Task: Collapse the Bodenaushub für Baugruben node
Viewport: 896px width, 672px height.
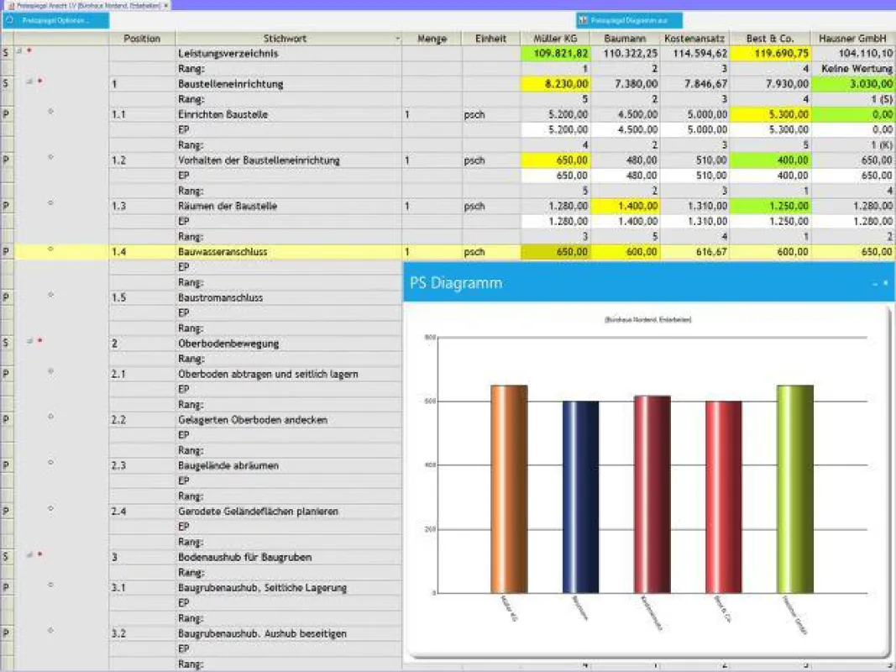Action: click(29, 555)
